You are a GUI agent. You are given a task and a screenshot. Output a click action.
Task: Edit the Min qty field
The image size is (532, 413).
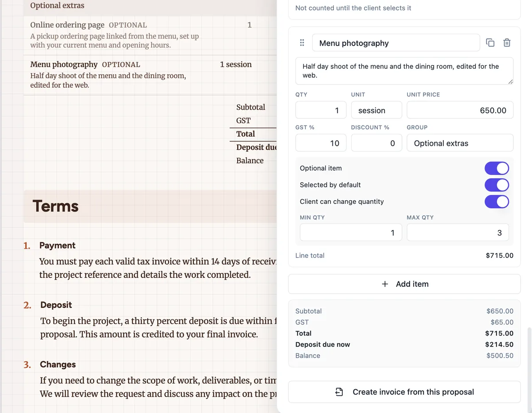(351, 233)
